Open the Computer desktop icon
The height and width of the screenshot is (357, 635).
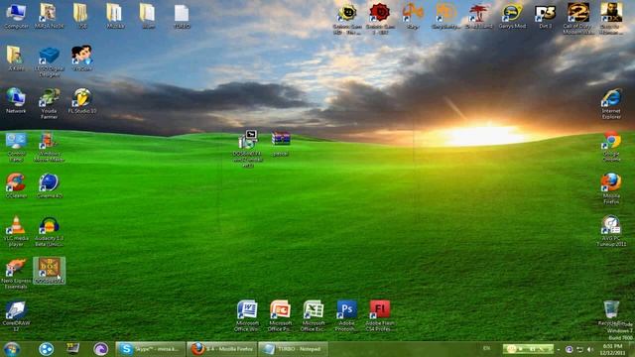(x=16, y=16)
